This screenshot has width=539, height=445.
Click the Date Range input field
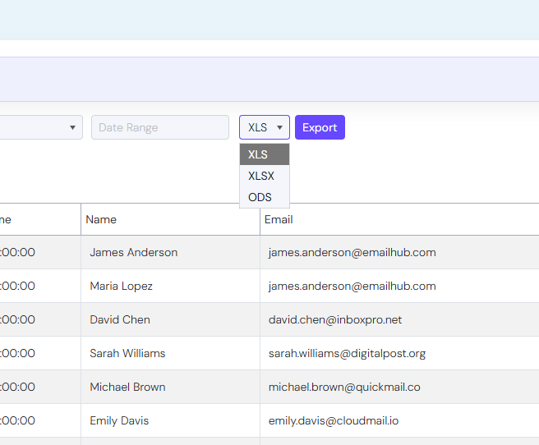160,127
